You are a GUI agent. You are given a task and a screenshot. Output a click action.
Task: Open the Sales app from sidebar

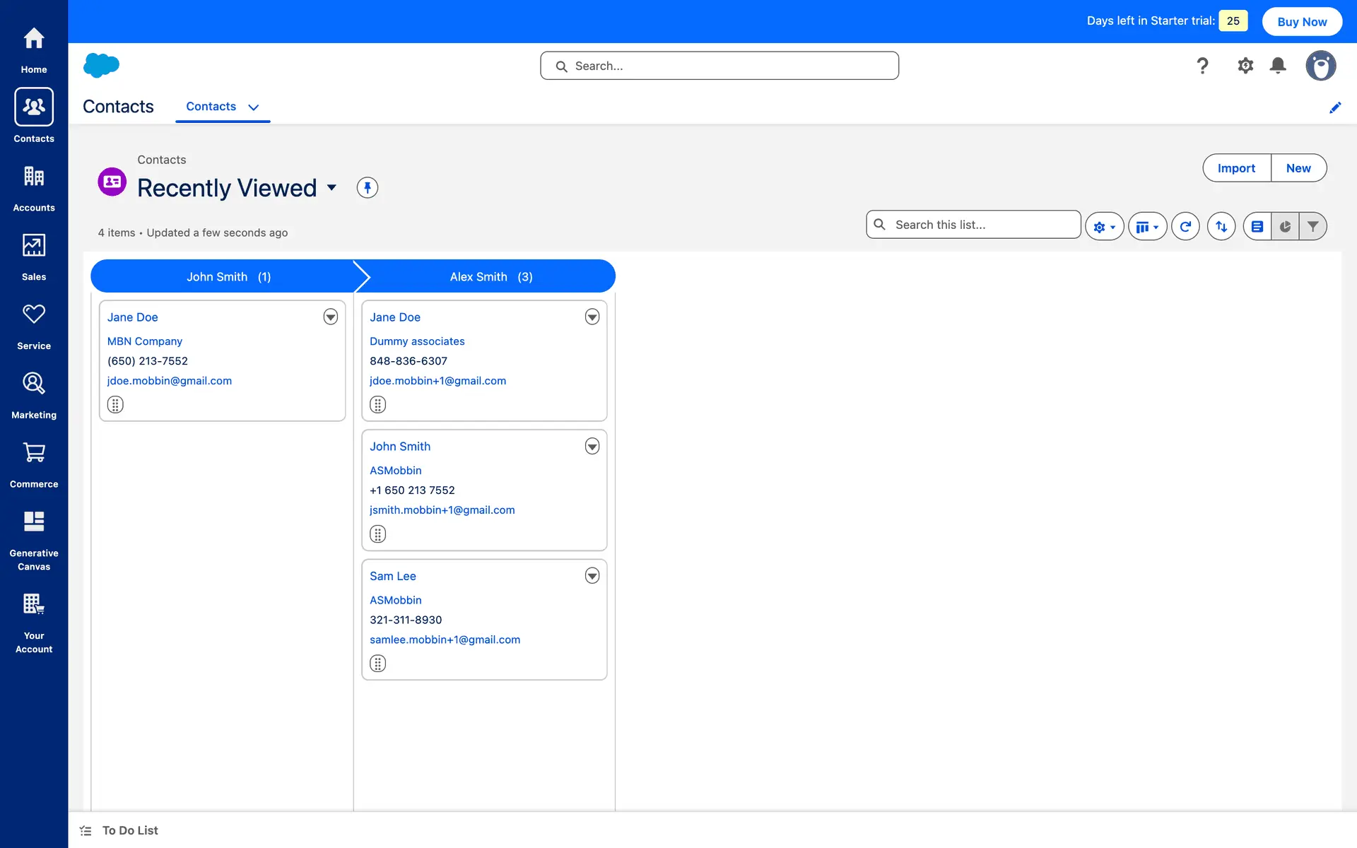coord(33,257)
